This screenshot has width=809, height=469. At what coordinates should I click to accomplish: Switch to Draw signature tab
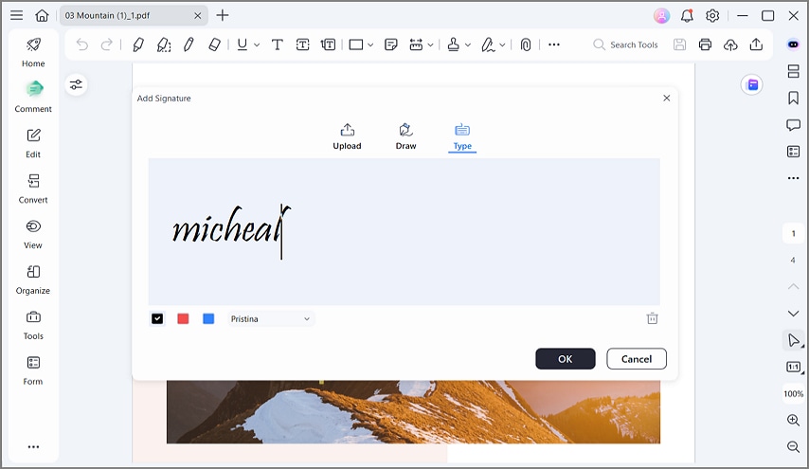406,136
